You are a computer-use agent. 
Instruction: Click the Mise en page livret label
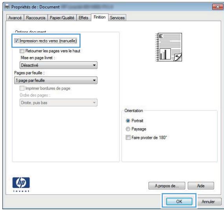point(38,58)
